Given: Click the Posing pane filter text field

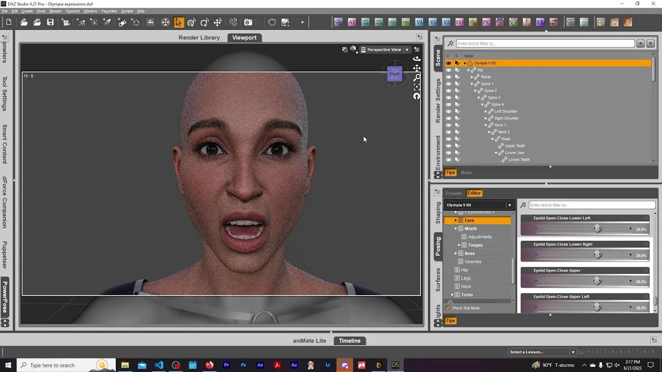Looking at the screenshot, I should pyautogui.click(x=592, y=205).
